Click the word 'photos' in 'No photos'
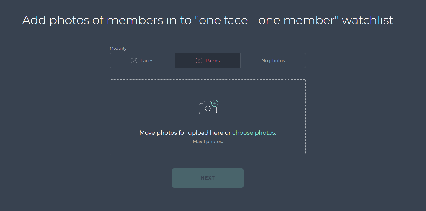The height and width of the screenshot is (211, 426). (277, 61)
